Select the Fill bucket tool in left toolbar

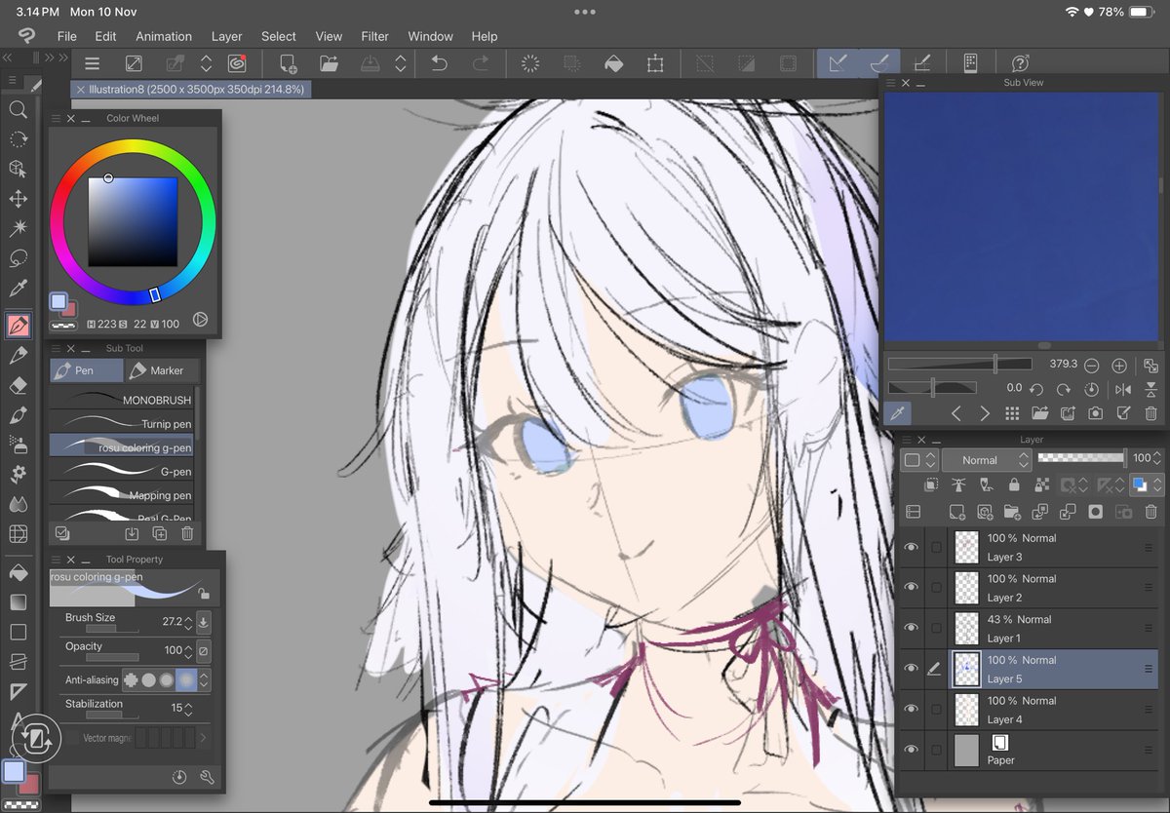(x=18, y=572)
